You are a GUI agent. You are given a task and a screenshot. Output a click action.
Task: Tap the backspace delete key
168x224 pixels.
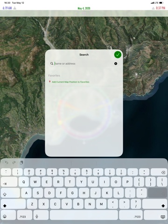tap(159, 172)
